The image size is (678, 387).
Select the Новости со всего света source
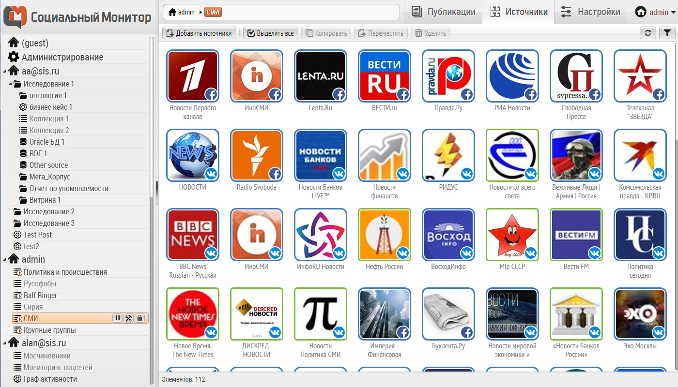[x=512, y=156]
